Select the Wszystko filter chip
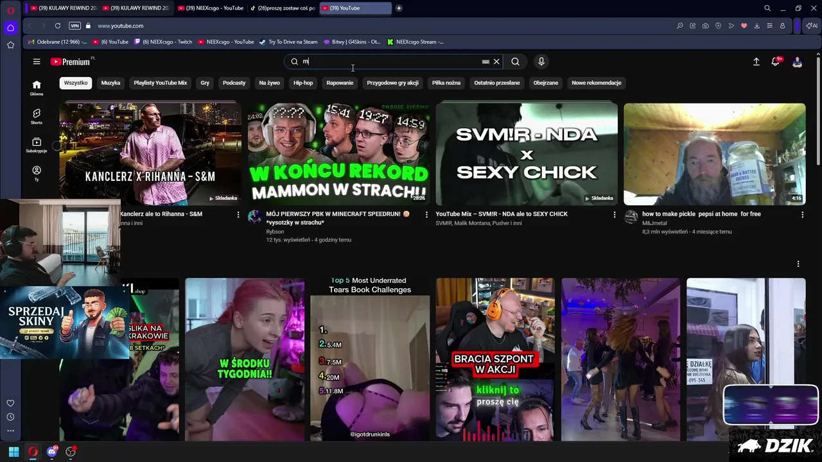Viewport: 822px width, 462px height. 76,83
